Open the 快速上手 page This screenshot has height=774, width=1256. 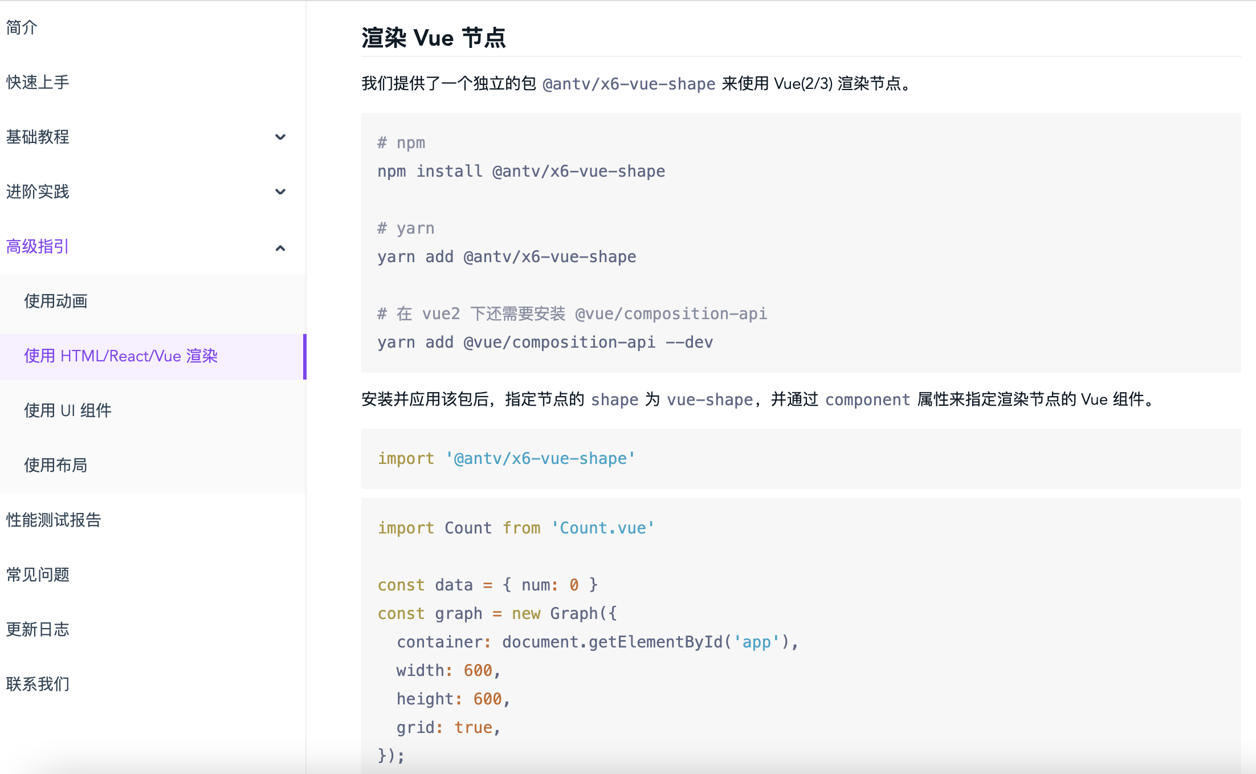(x=37, y=82)
